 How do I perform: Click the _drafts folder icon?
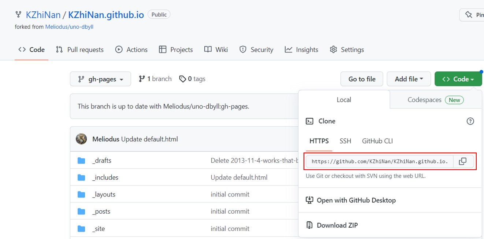coord(81,161)
